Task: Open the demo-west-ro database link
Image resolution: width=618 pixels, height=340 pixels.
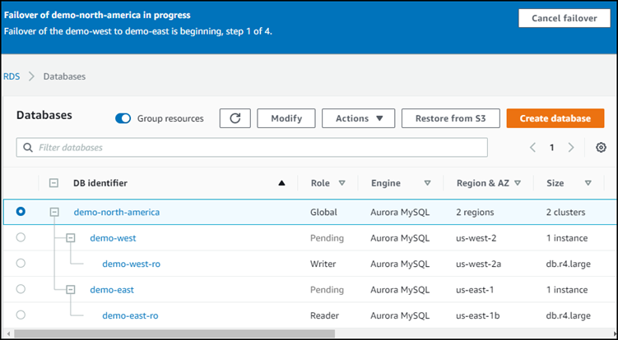Action: (130, 264)
